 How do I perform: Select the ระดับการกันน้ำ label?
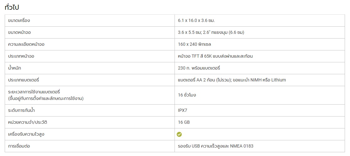pos(21,110)
